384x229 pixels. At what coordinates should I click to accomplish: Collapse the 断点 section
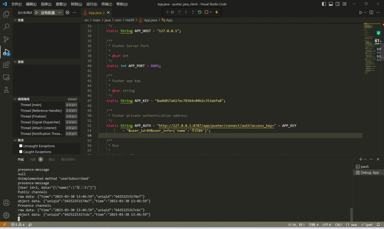(15, 140)
